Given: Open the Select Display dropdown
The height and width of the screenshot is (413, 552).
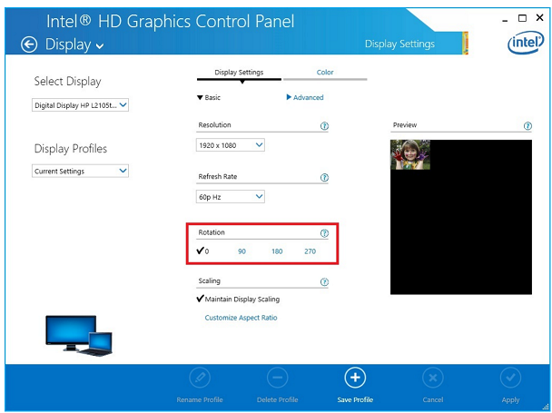Looking at the screenshot, I should coord(80,105).
